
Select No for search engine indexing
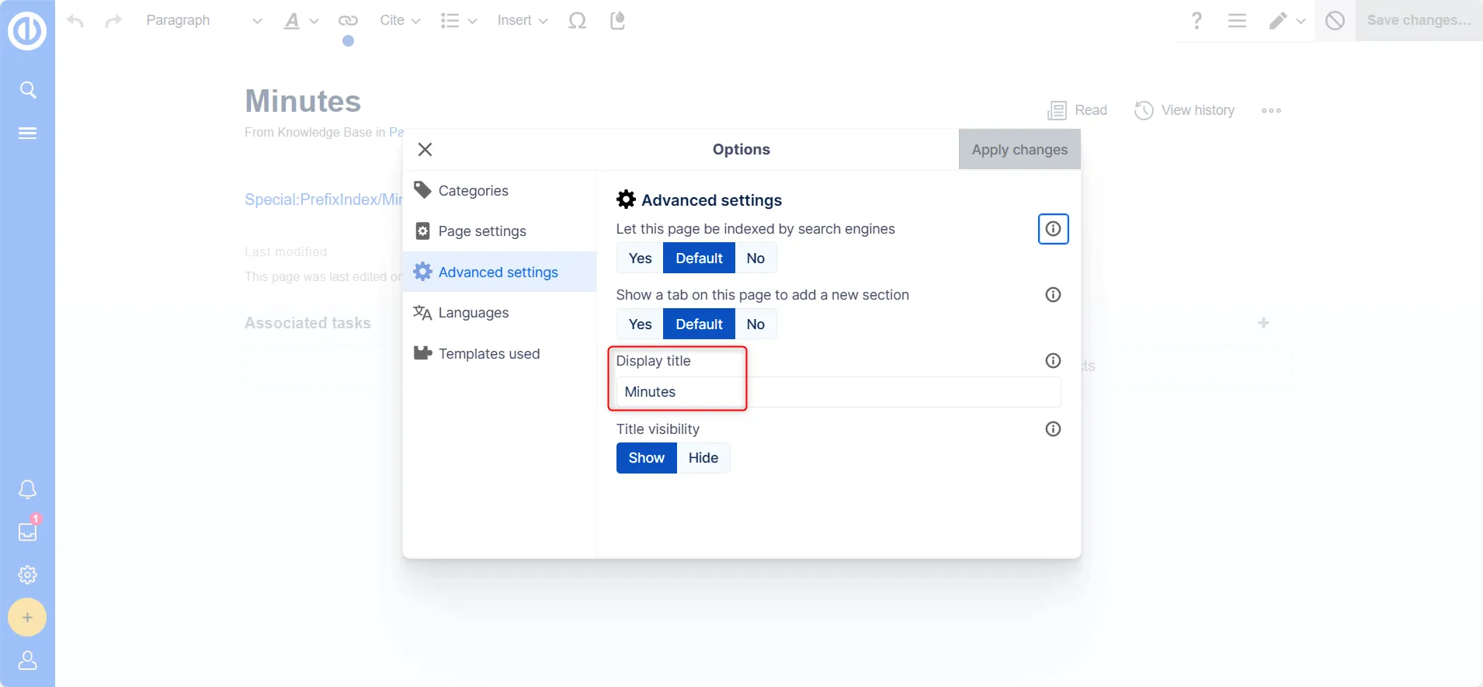(x=755, y=258)
